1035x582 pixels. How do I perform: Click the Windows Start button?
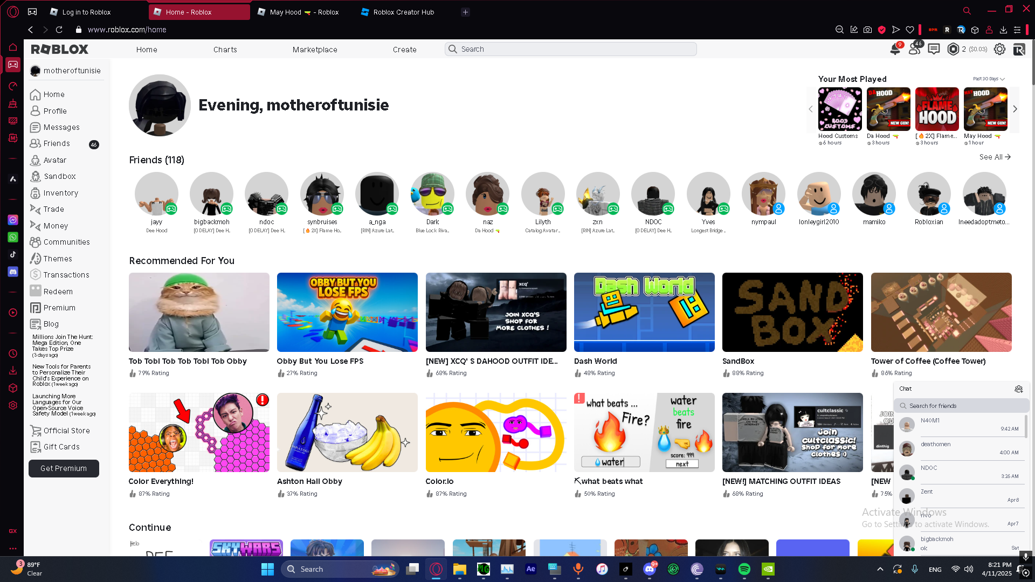click(267, 569)
